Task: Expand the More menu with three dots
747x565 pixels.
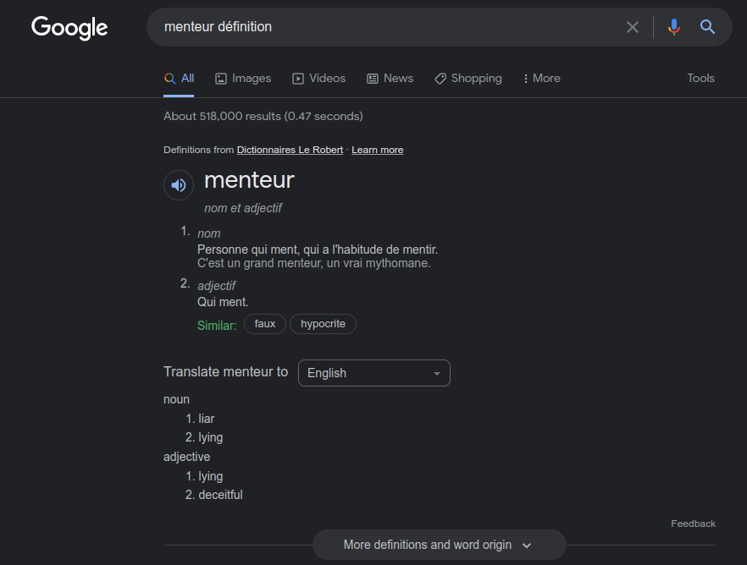Action: tap(541, 79)
